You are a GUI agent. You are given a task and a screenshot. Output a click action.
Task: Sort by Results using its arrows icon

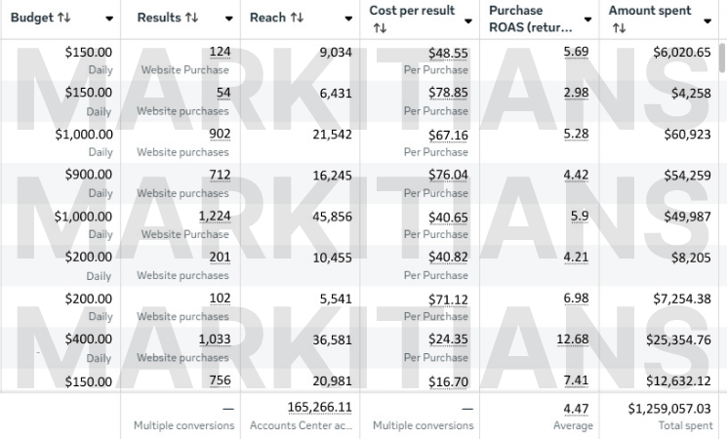(191, 19)
